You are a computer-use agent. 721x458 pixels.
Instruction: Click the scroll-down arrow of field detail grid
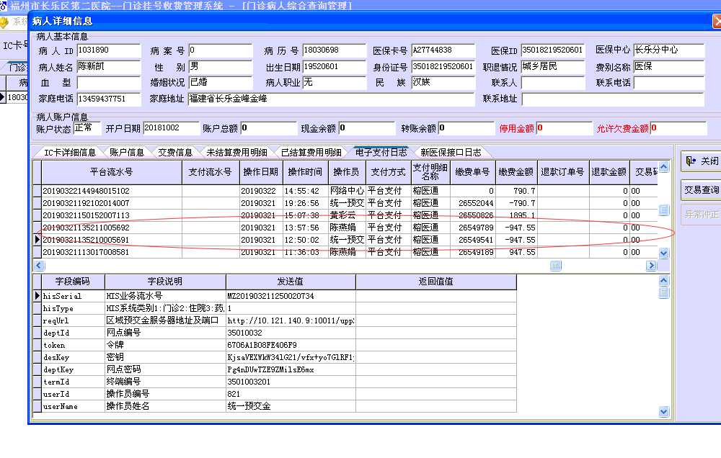click(x=663, y=412)
